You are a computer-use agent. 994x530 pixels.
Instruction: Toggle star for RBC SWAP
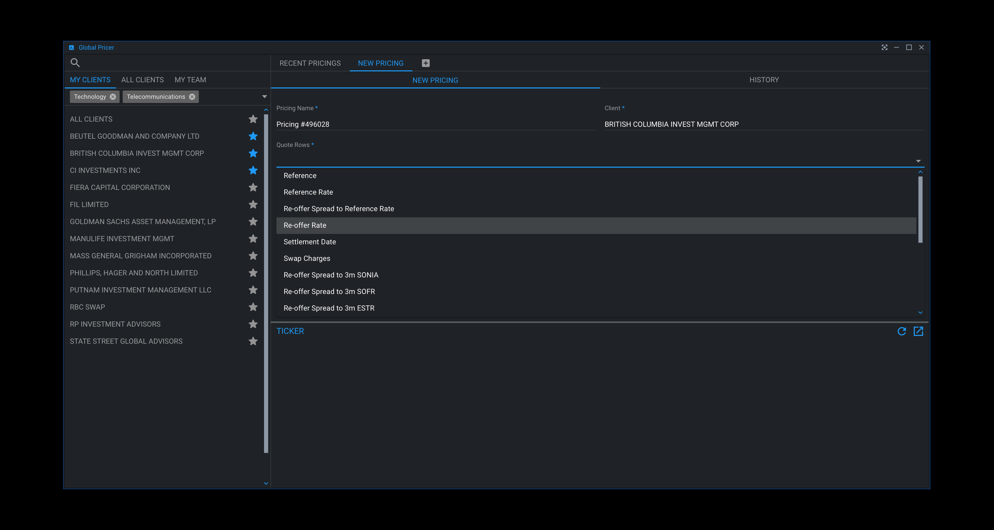point(253,307)
